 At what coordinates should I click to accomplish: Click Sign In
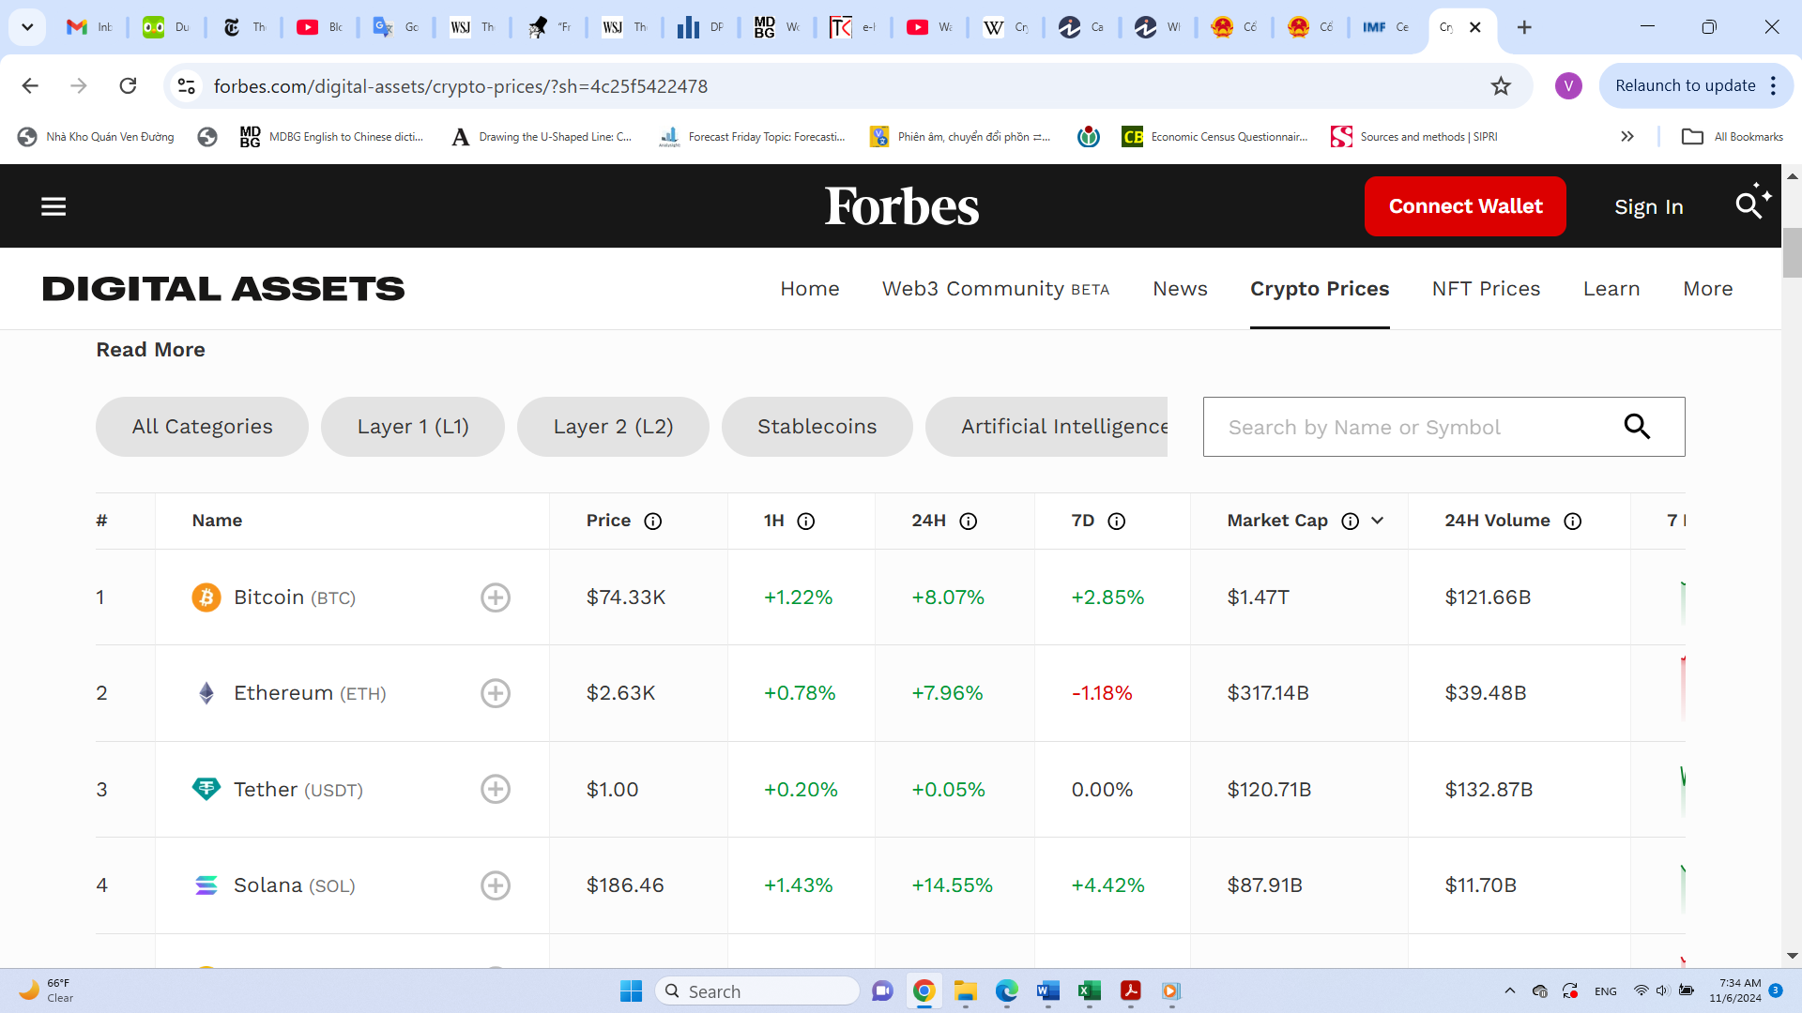click(x=1648, y=207)
